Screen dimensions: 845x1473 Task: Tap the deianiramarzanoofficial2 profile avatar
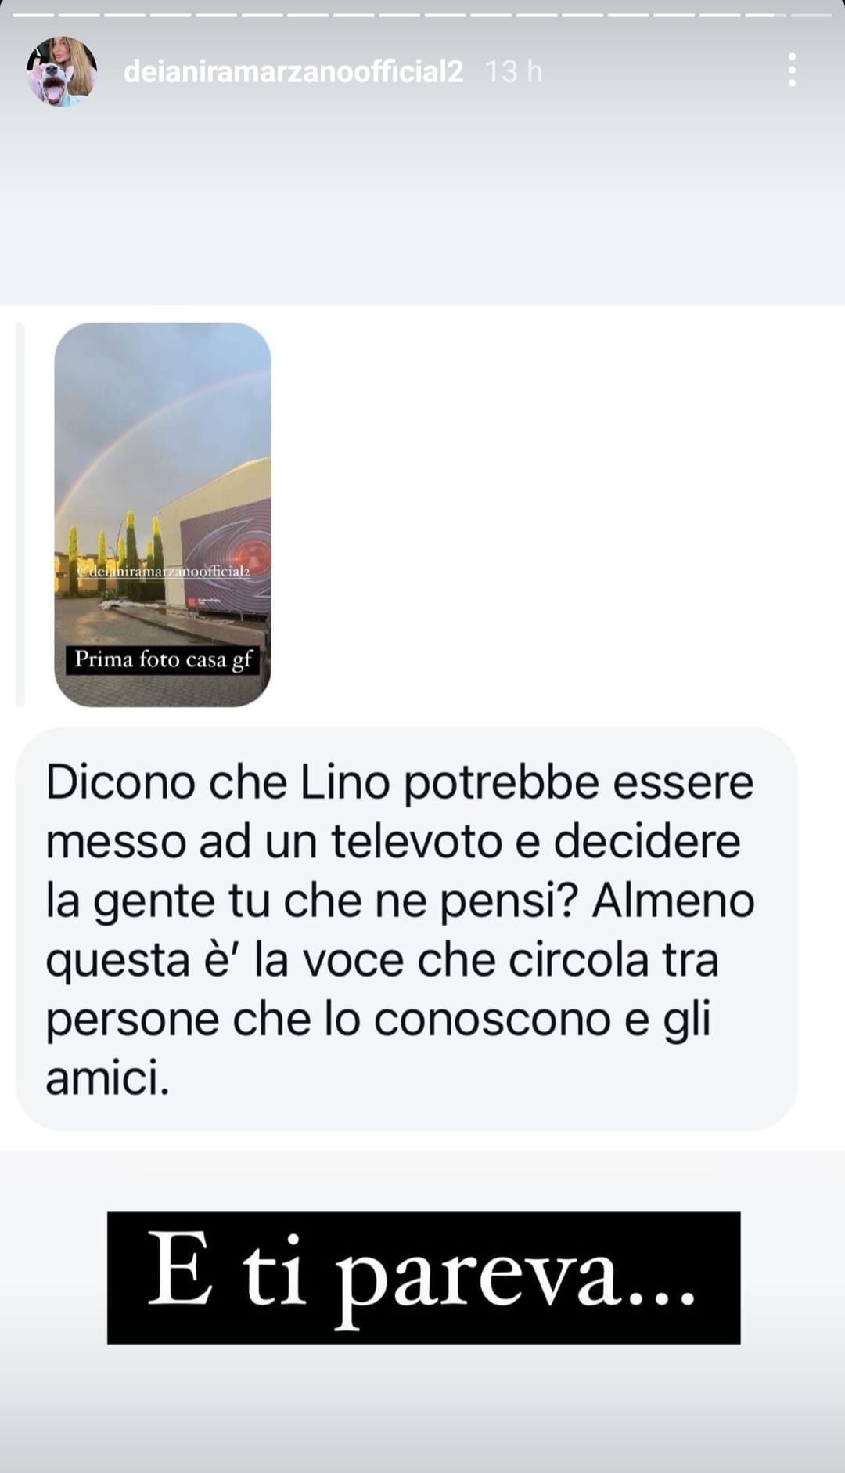(x=62, y=71)
